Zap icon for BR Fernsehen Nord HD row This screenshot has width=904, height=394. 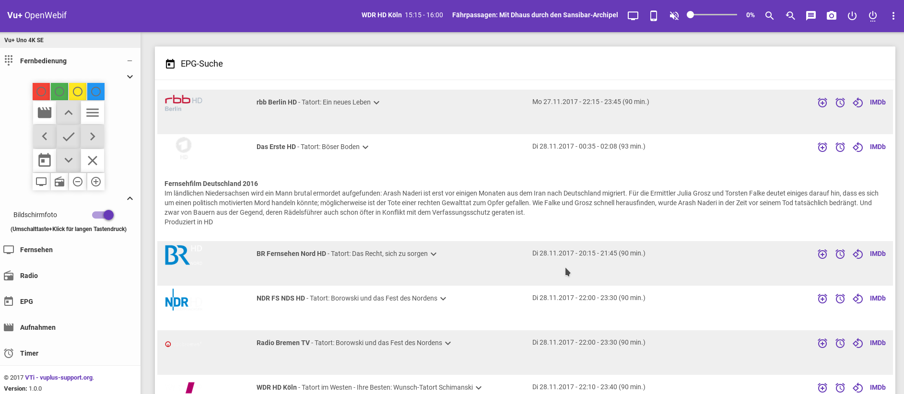tap(858, 254)
